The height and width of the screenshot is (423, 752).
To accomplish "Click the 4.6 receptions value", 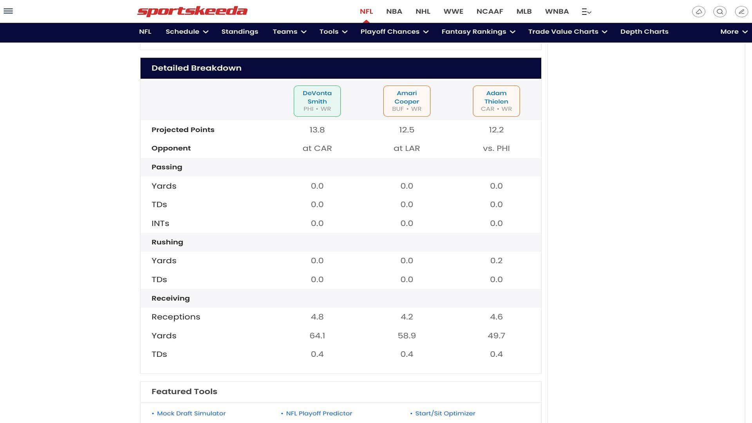I will click(496, 317).
